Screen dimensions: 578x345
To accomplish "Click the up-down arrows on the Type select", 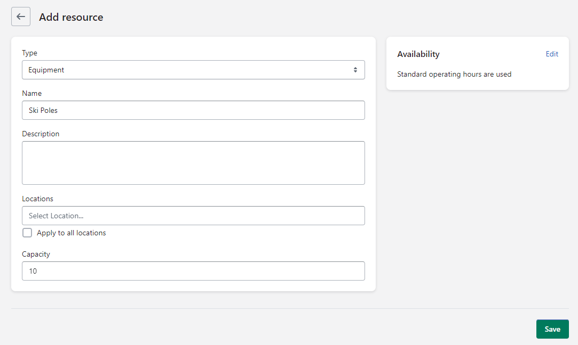I will click(x=355, y=70).
